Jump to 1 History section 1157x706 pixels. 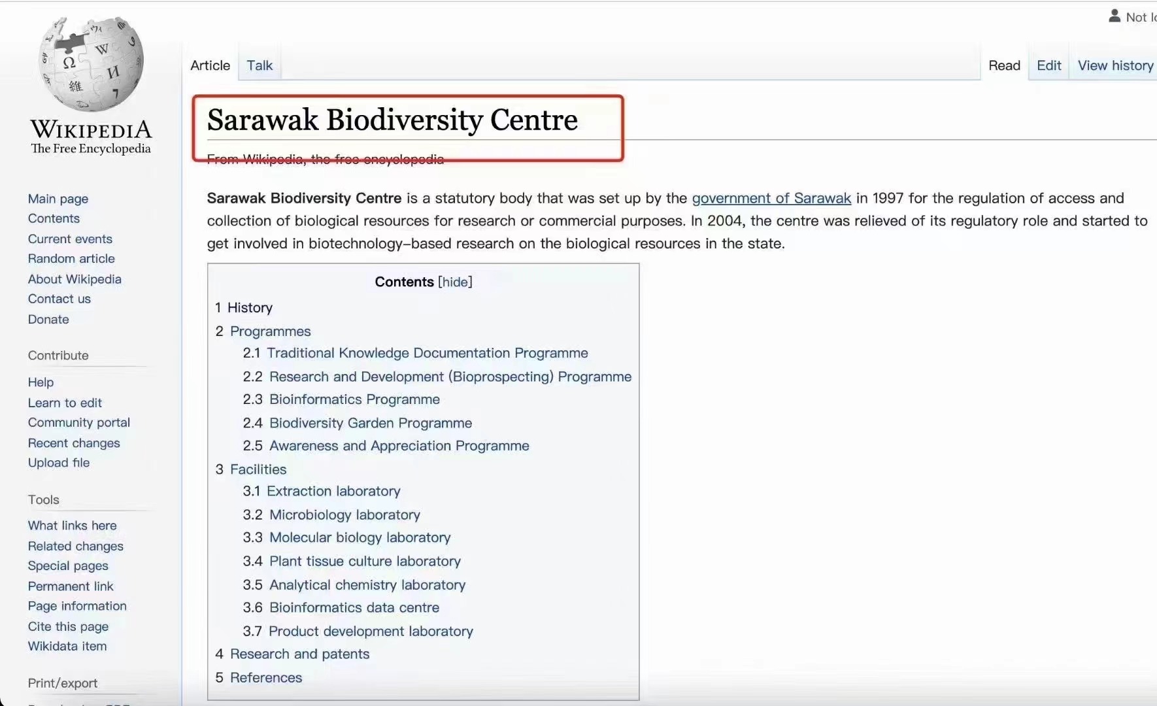[x=244, y=307]
